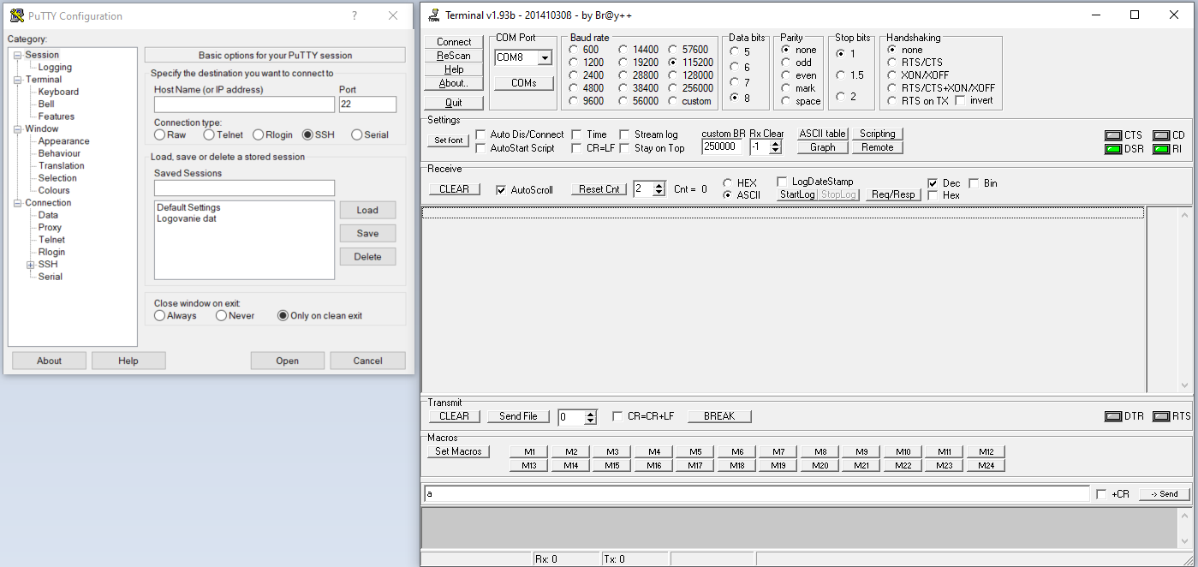Collapse the Connection tree node in PuTTY
1198x567 pixels.
pos(17,203)
